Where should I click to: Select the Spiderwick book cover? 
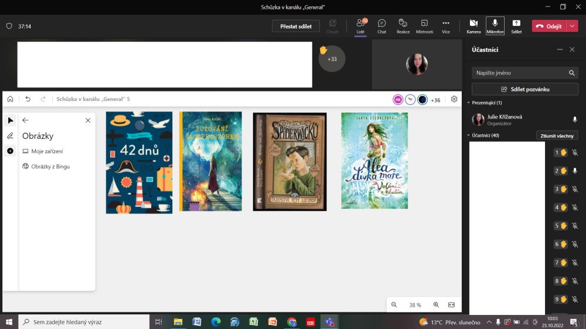point(289,162)
